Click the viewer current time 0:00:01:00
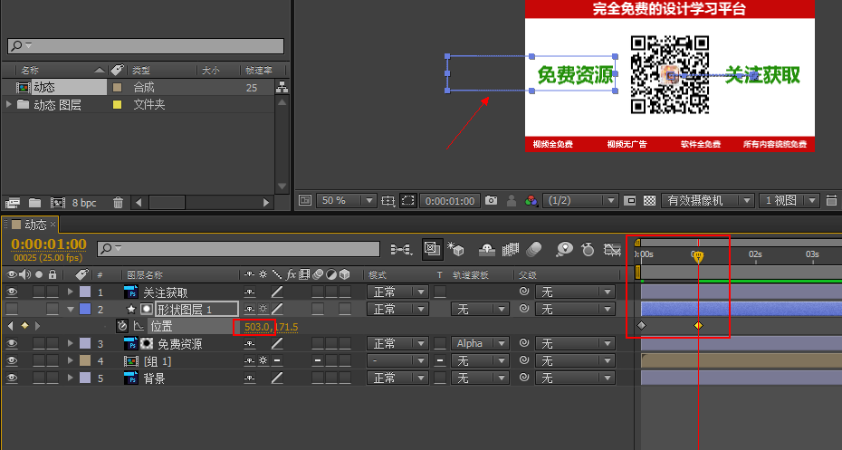The height and width of the screenshot is (450, 842). click(450, 201)
